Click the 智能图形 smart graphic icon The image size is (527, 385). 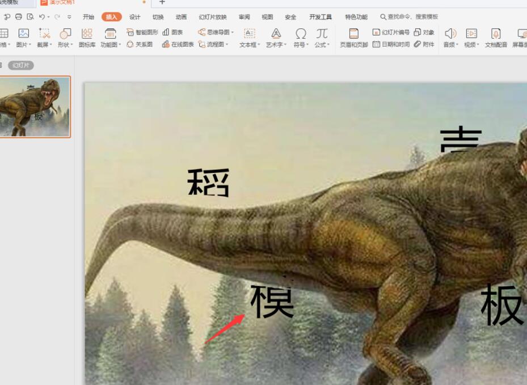click(130, 32)
